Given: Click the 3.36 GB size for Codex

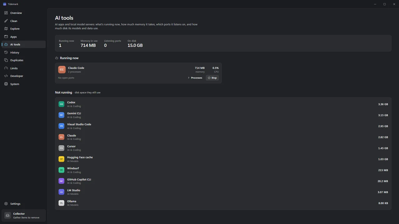Looking at the screenshot, I should pyautogui.click(x=383, y=104).
